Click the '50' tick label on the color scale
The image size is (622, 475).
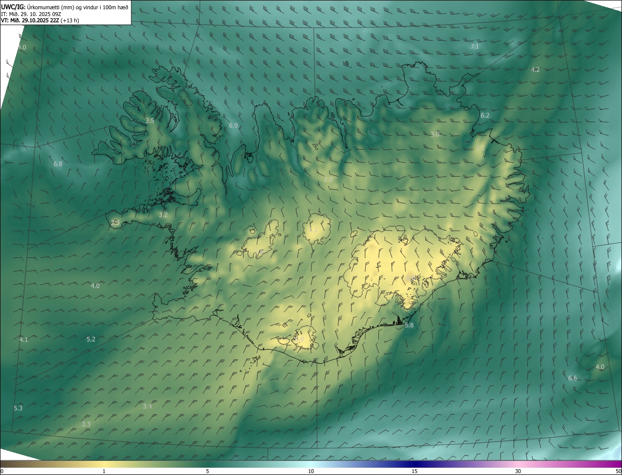click(618, 472)
